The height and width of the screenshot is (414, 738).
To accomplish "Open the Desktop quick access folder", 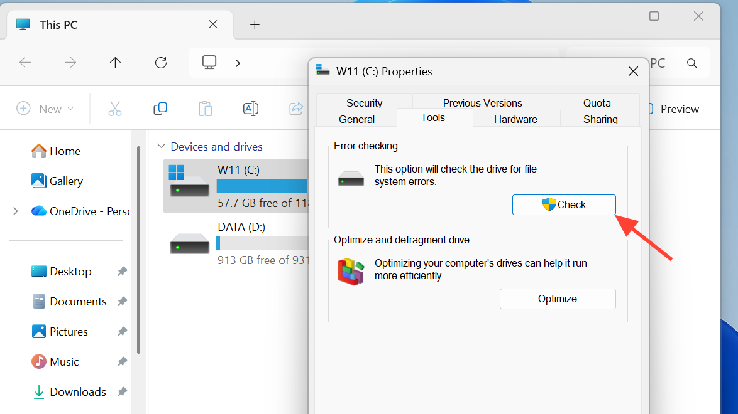I will click(61, 271).
